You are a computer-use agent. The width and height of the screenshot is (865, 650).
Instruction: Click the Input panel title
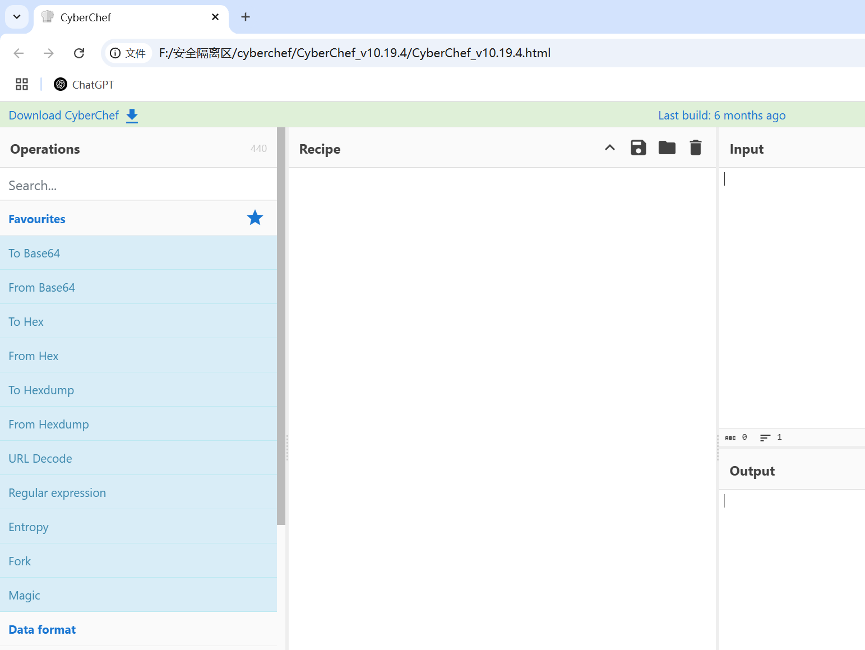click(x=746, y=149)
